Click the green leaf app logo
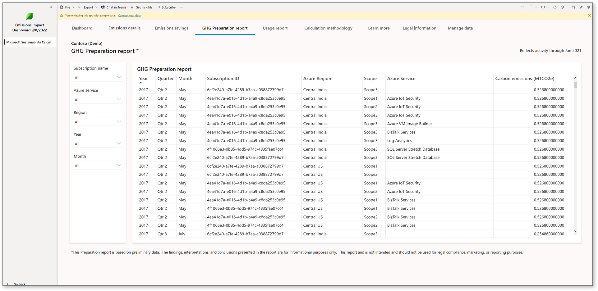Viewport: 598px width, 291px height. tap(30, 16)
